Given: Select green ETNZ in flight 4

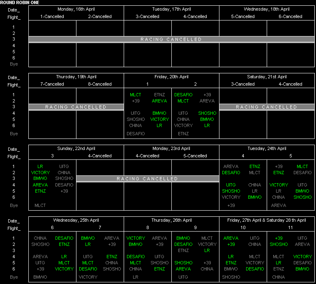Looking at the screenshot, I should [255, 166].
